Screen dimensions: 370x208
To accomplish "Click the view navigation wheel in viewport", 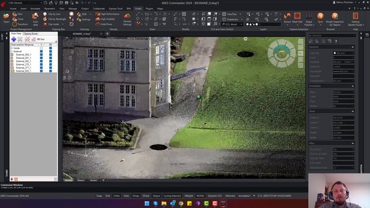I will [282, 53].
